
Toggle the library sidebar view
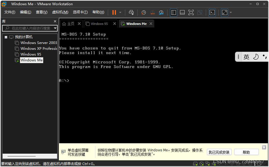pos(174,12)
